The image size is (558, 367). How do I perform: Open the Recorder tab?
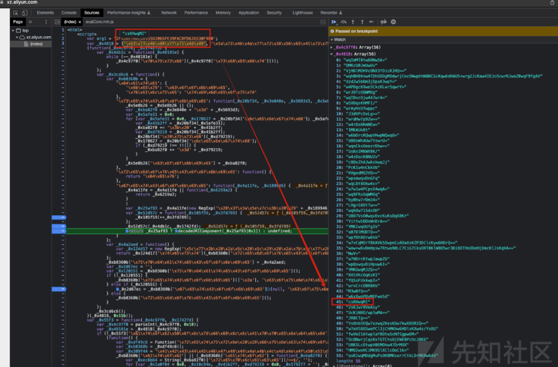point(331,13)
